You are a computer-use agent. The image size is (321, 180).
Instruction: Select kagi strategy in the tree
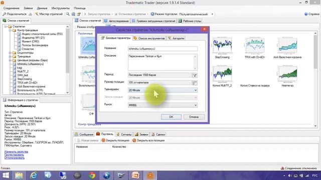click(x=20, y=68)
